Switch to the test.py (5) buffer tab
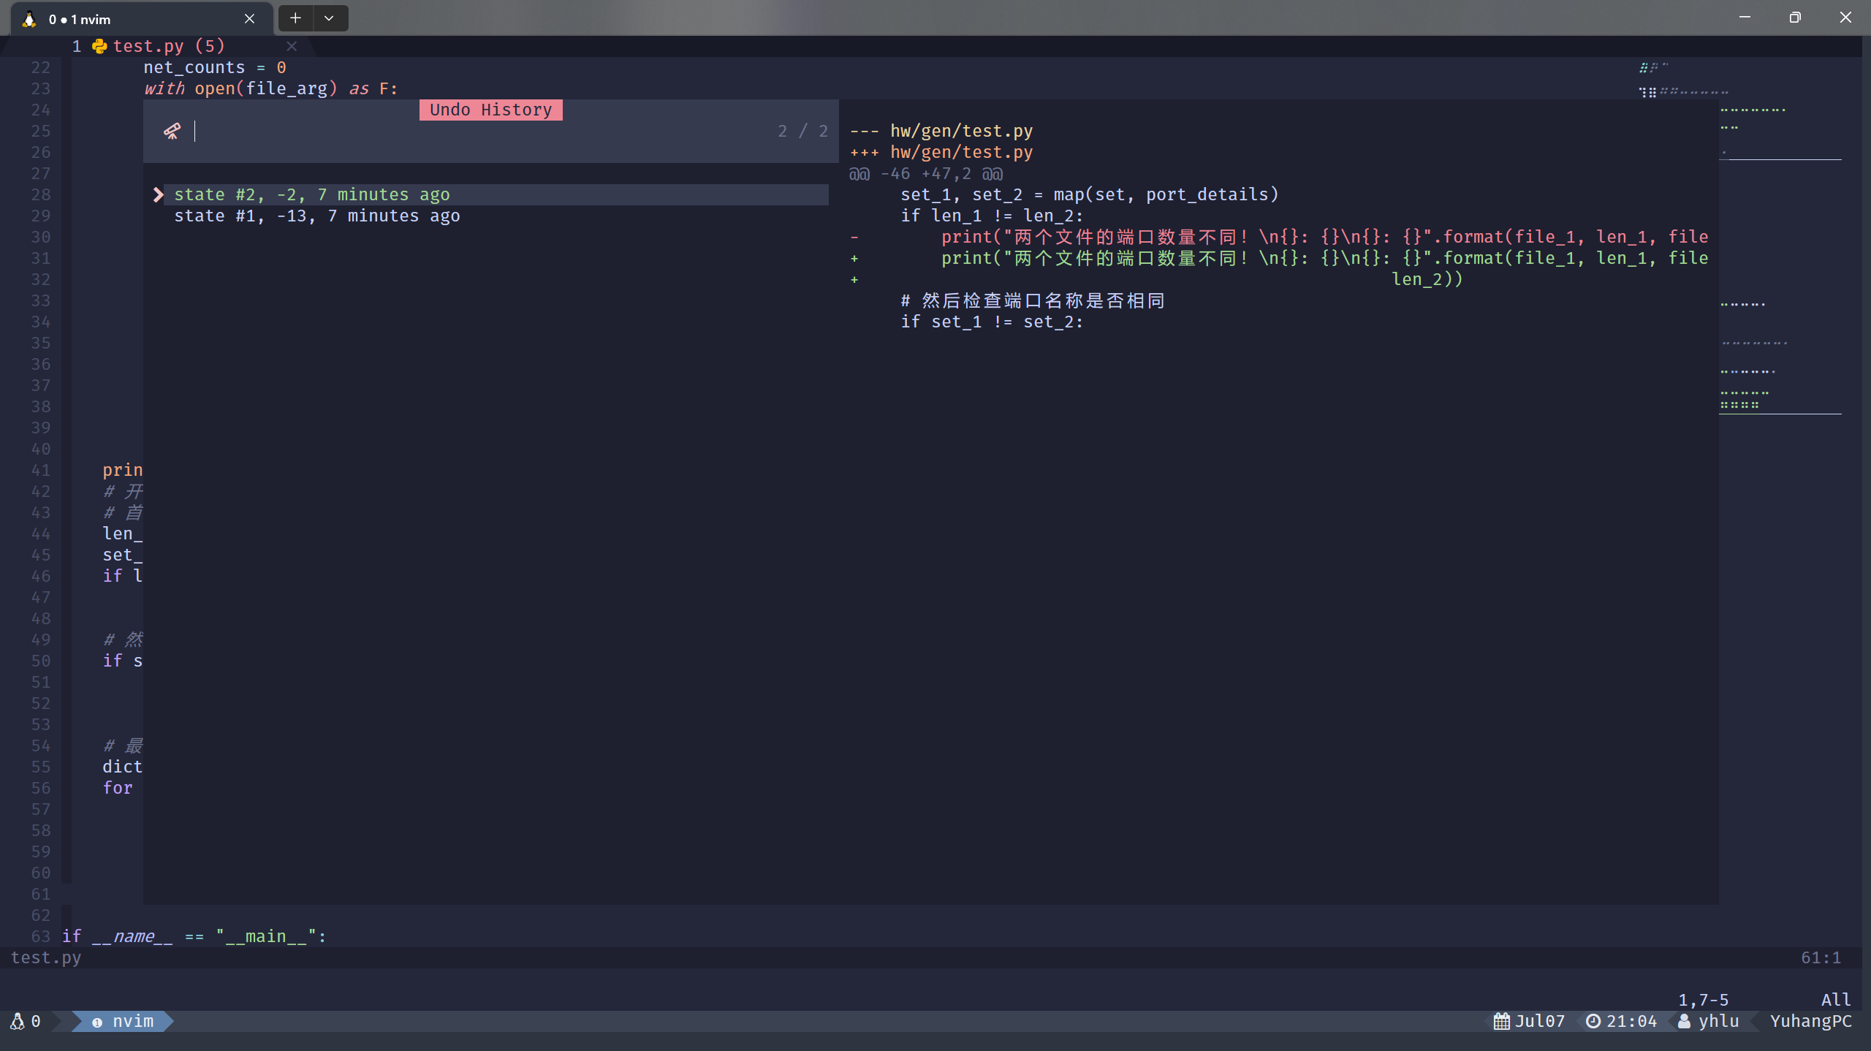 tap(168, 46)
